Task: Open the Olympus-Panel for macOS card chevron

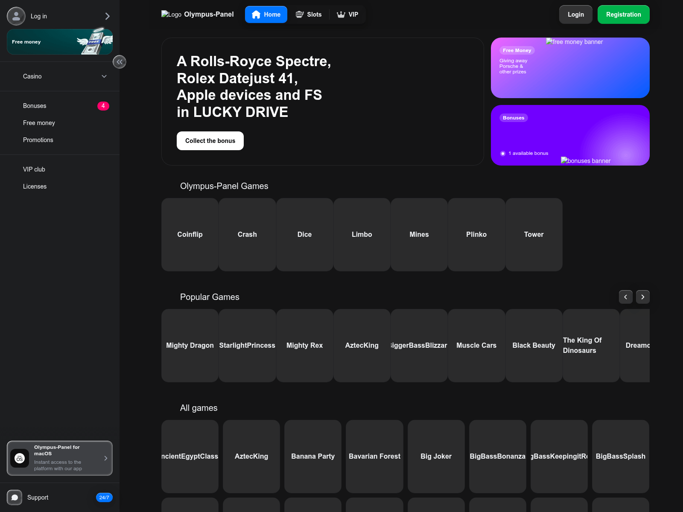Action: (x=106, y=458)
